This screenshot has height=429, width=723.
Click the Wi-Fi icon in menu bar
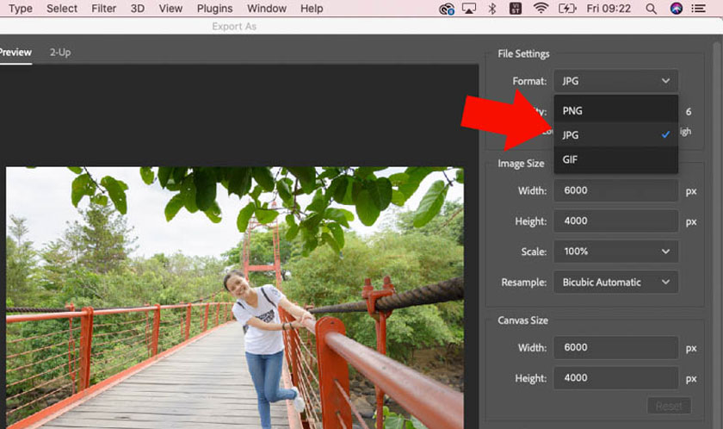541,9
